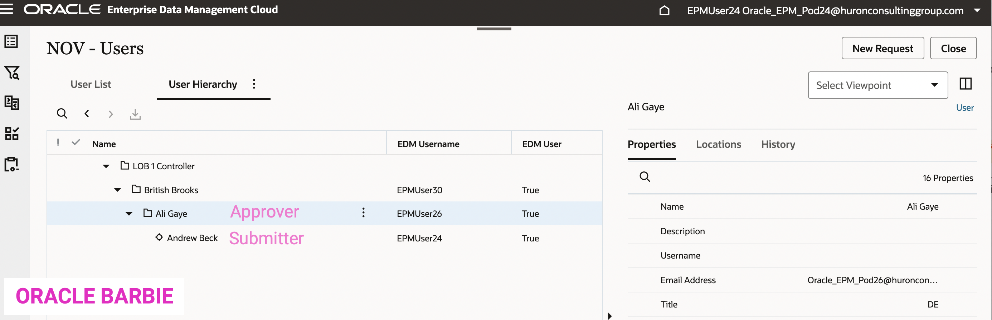Open the Views list sidebar icon
Screen dimensions: 992x320
tap(11, 41)
